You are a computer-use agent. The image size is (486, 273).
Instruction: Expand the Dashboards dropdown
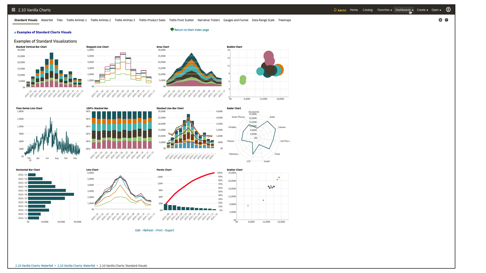tap(403, 10)
